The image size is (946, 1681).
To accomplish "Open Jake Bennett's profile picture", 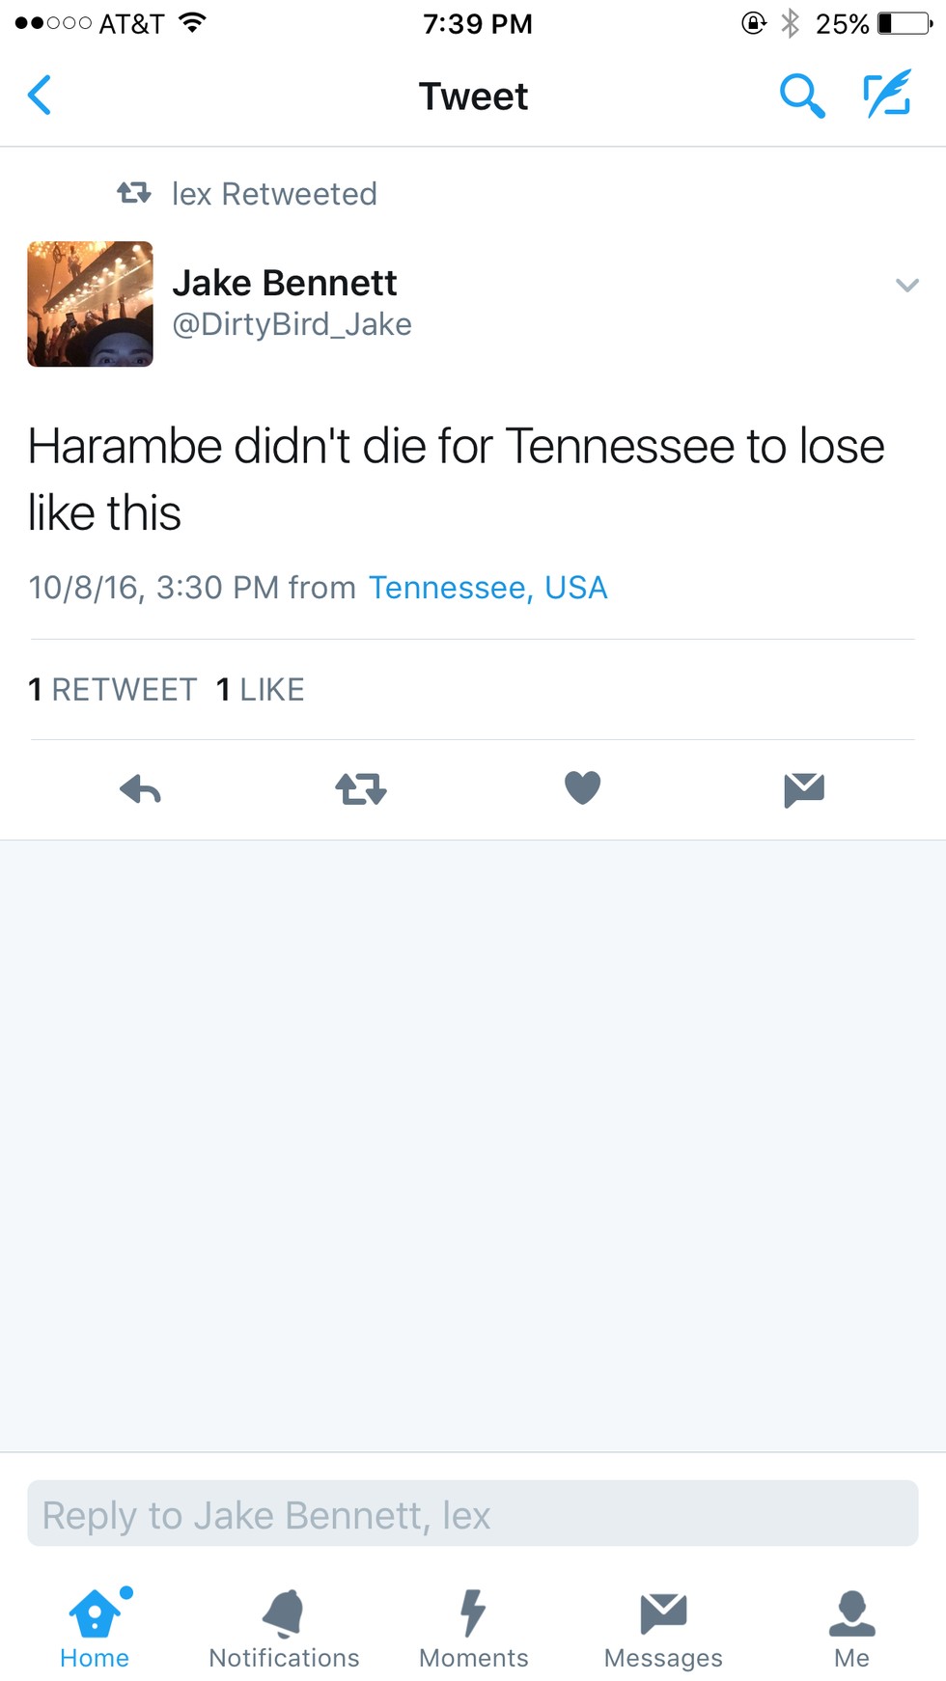I will (x=90, y=304).
